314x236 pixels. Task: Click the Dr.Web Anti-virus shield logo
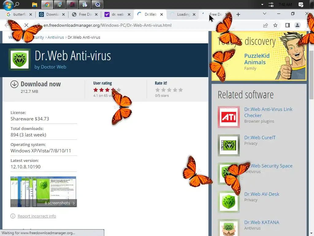(x=20, y=60)
